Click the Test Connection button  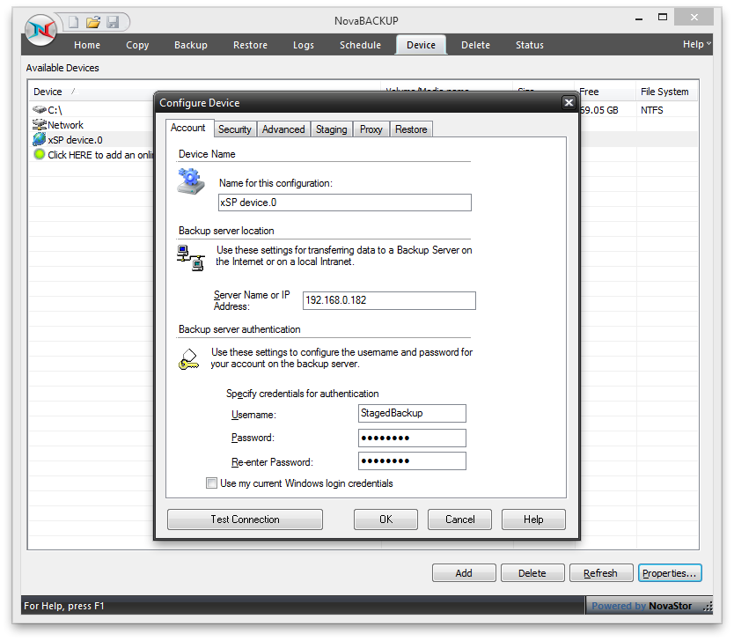[x=245, y=519]
